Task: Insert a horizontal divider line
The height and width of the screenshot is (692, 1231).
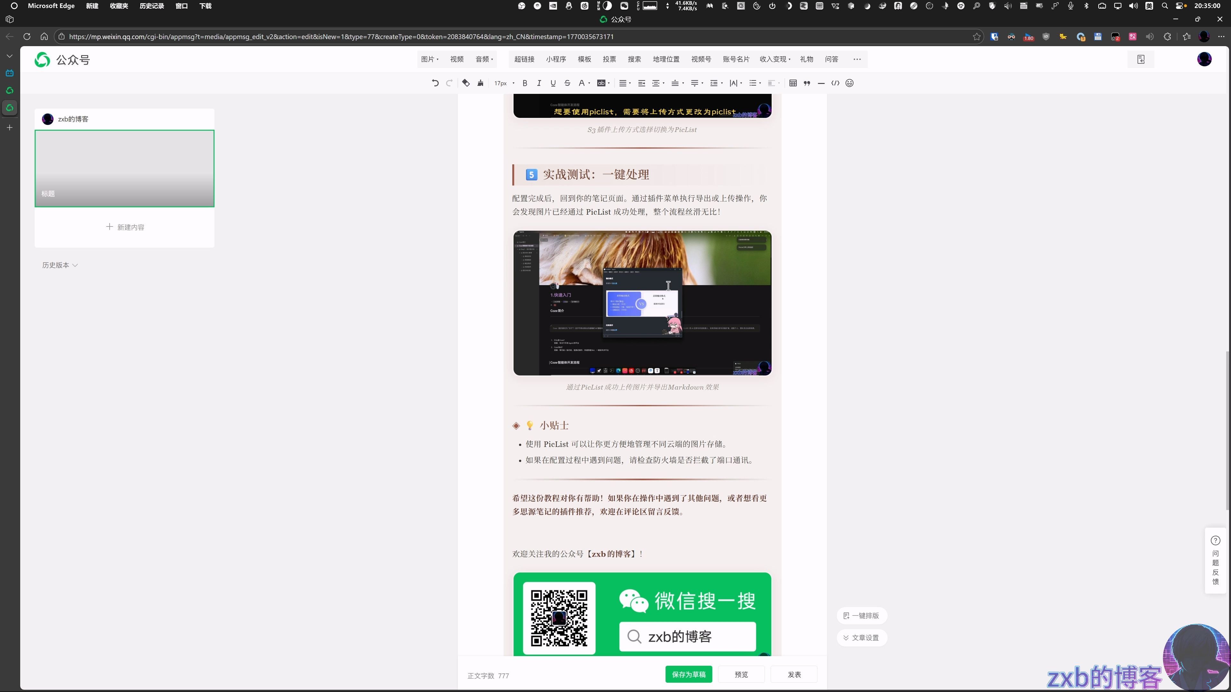Action: point(821,83)
